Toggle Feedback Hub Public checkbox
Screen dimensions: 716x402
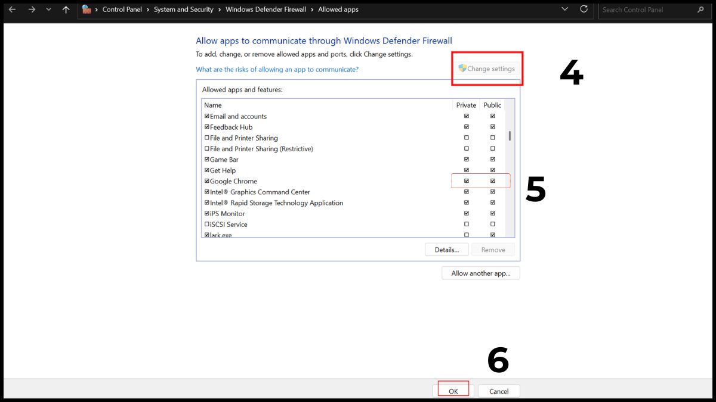pos(493,127)
